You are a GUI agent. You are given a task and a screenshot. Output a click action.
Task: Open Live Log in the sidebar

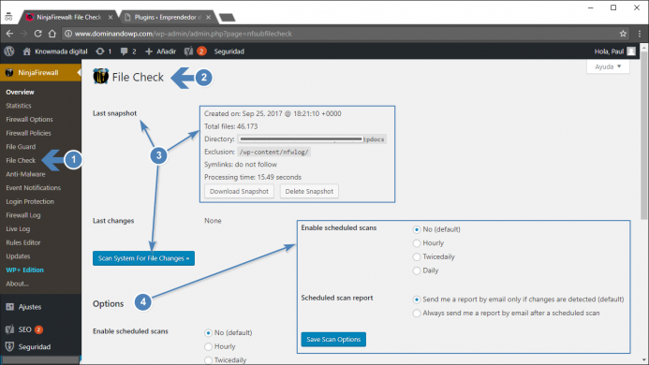pyautogui.click(x=18, y=229)
